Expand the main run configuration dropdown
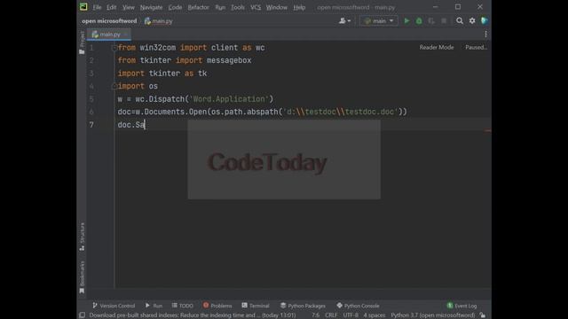The image size is (568, 319). tap(379, 21)
